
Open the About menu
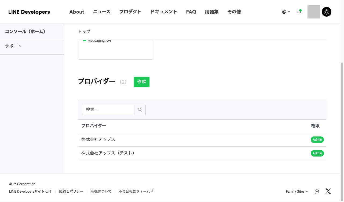pyautogui.click(x=77, y=12)
